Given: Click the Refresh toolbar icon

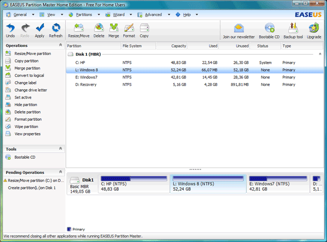Looking at the screenshot, I should (x=56, y=30).
